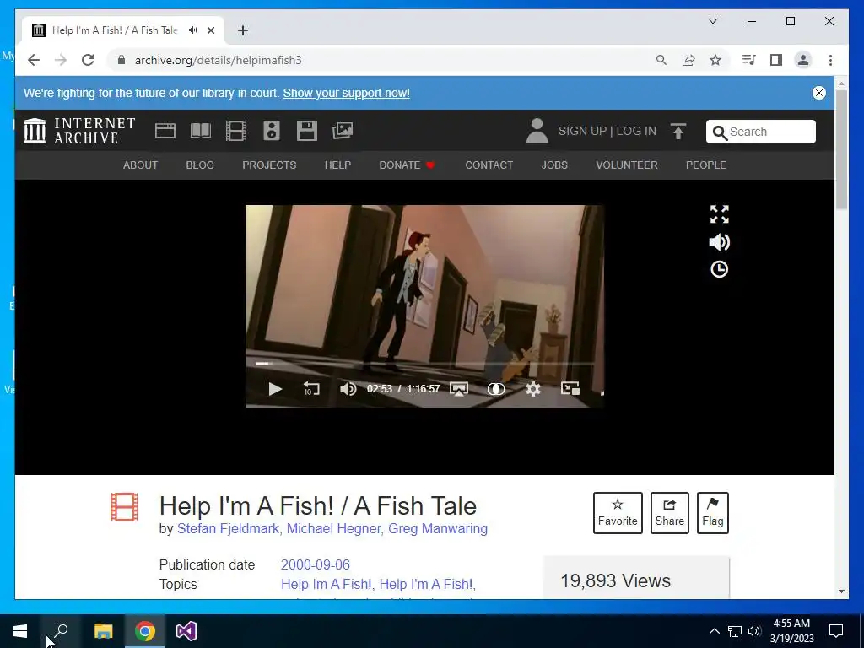This screenshot has width=864, height=648.
Task: Open creator Greg Manwaring link
Action: coord(438,528)
